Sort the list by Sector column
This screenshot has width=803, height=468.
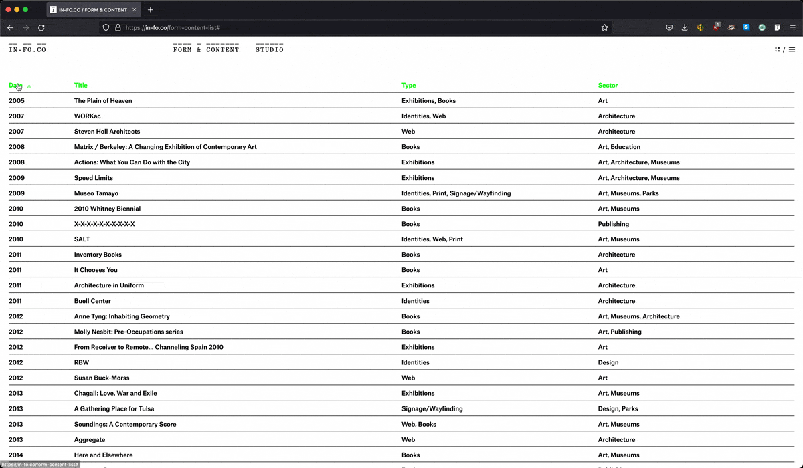[608, 86]
